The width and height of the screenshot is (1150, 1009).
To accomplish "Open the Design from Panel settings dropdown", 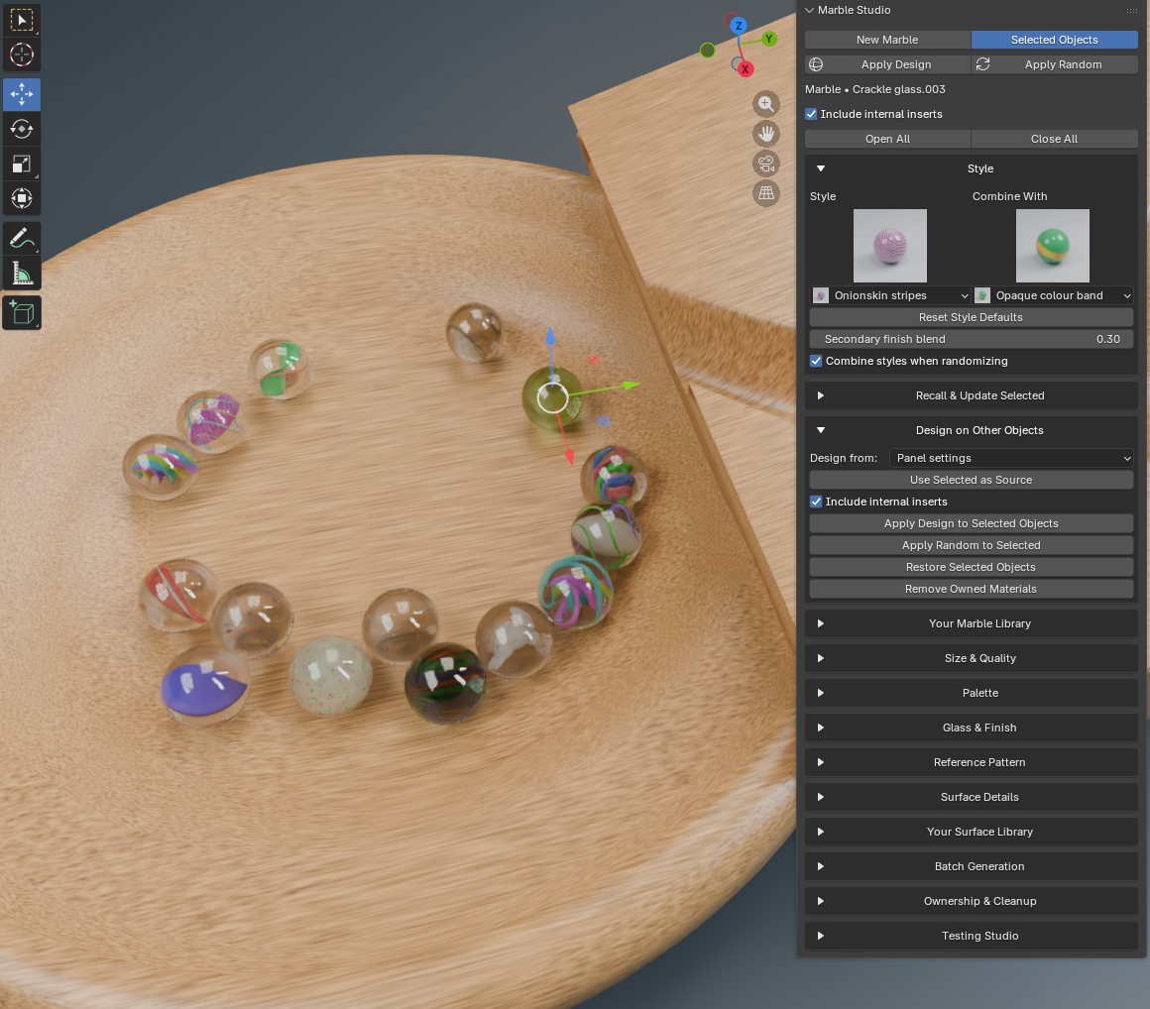I will [1011, 458].
